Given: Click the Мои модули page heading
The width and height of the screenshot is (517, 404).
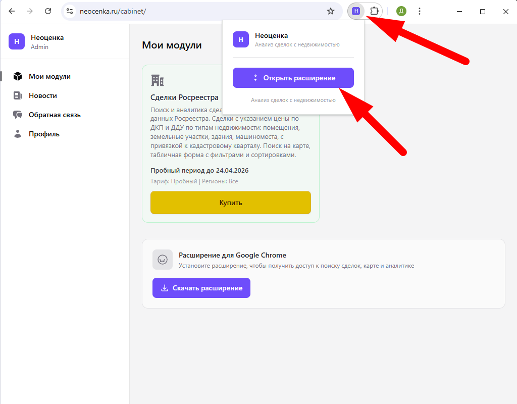Looking at the screenshot, I should pyautogui.click(x=172, y=45).
